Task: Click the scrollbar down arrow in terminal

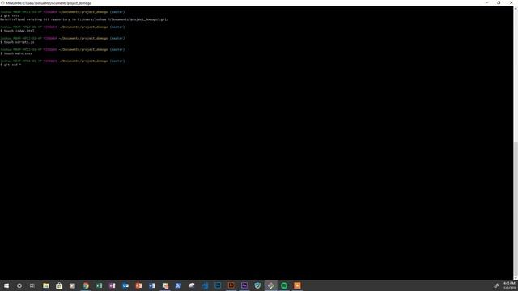Action: 516,278
